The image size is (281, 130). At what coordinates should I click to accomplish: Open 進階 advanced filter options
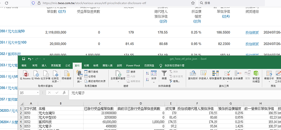pos(174,81)
